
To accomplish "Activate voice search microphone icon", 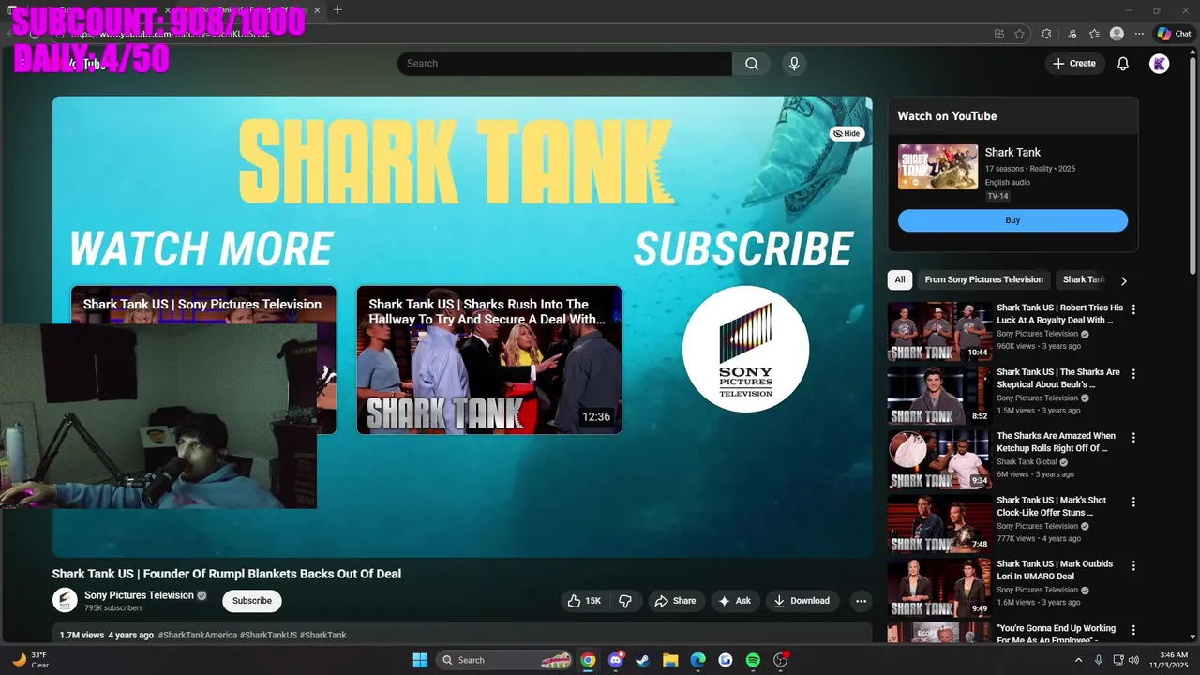I will [794, 64].
